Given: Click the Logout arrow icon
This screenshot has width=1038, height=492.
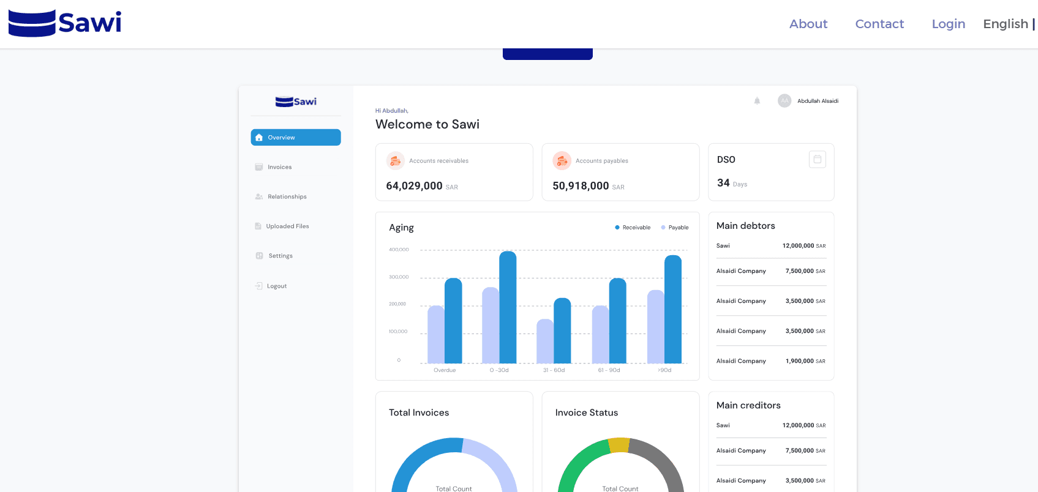Looking at the screenshot, I should coord(258,286).
